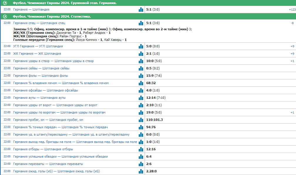Click the 110:101.3 пробег score

(x=154, y=120)
